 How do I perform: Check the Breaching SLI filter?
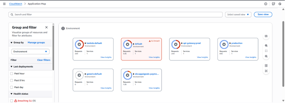pos(12,101)
